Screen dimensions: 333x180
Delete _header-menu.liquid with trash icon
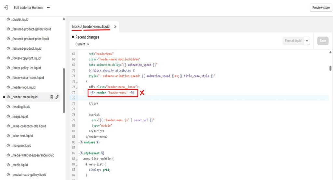click(52, 97)
